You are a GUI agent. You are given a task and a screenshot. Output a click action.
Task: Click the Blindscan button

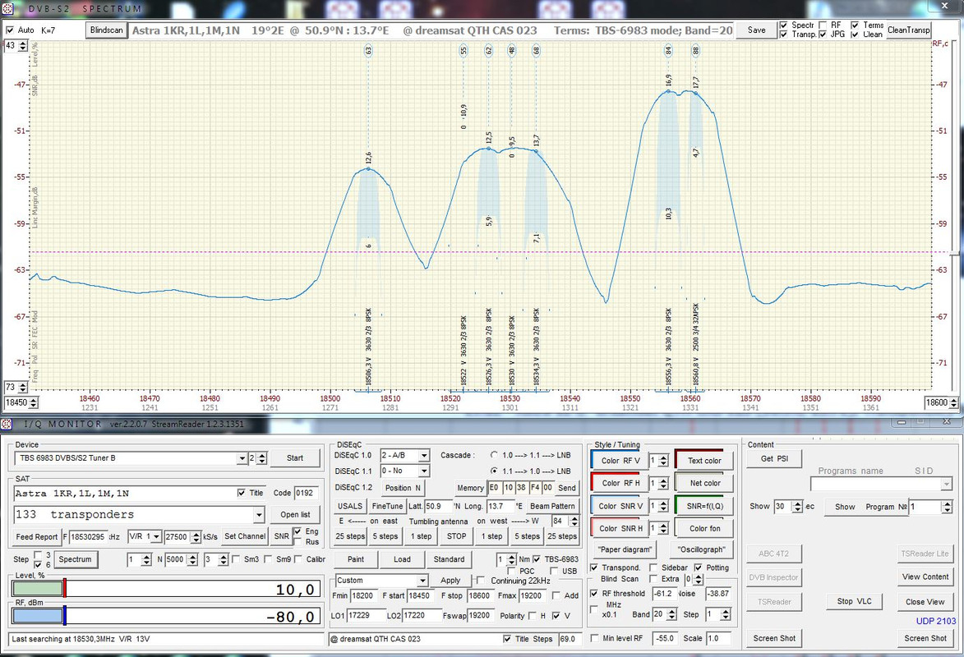(x=106, y=30)
